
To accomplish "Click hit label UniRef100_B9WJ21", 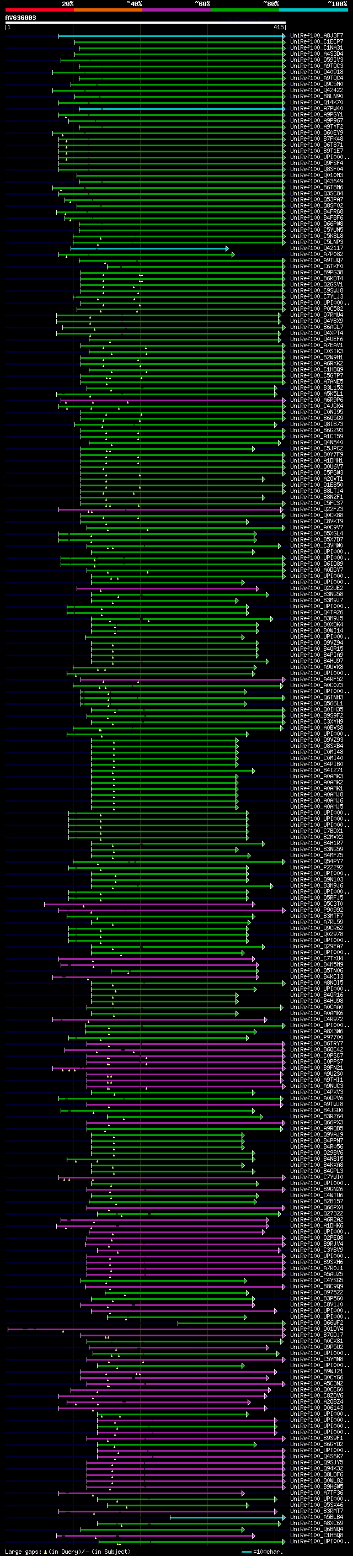I will [x=317, y=1371].
